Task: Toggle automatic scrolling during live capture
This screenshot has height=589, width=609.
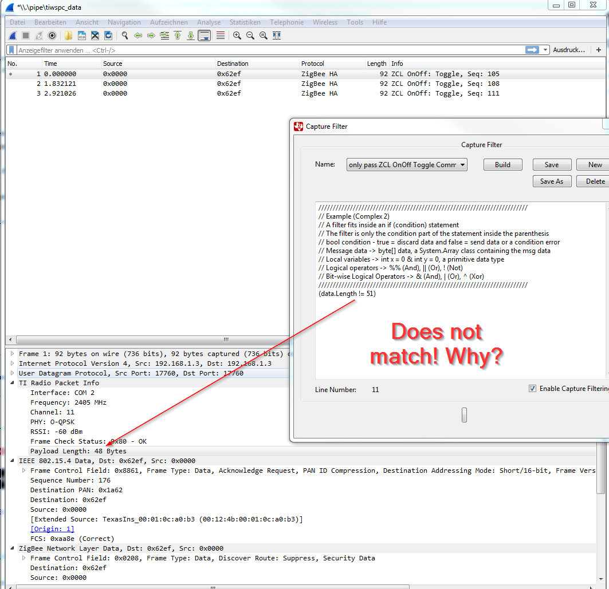Action: point(205,35)
